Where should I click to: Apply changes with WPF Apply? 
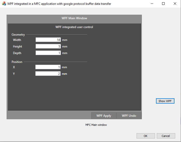pyautogui.click(x=104, y=115)
